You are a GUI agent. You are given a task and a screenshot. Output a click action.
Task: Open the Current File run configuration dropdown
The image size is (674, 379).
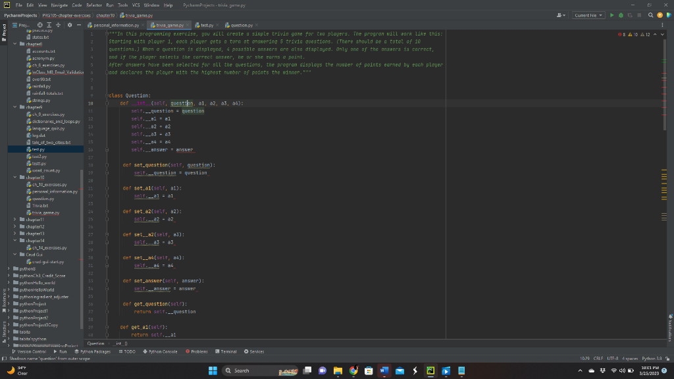coord(588,15)
